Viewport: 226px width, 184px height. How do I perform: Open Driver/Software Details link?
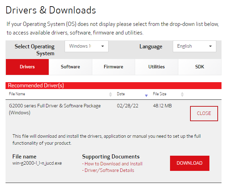coord(109,170)
